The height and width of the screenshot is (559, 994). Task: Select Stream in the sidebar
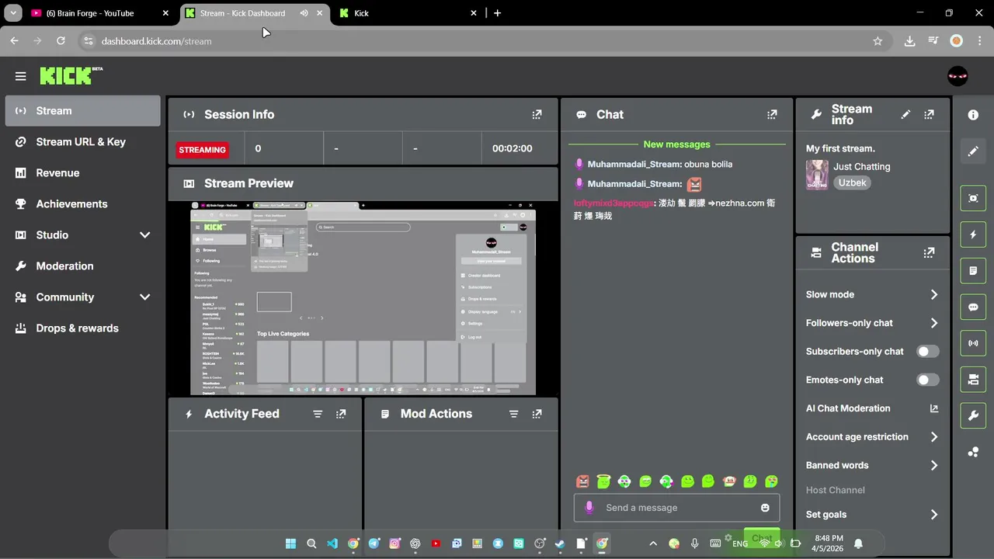click(x=83, y=111)
